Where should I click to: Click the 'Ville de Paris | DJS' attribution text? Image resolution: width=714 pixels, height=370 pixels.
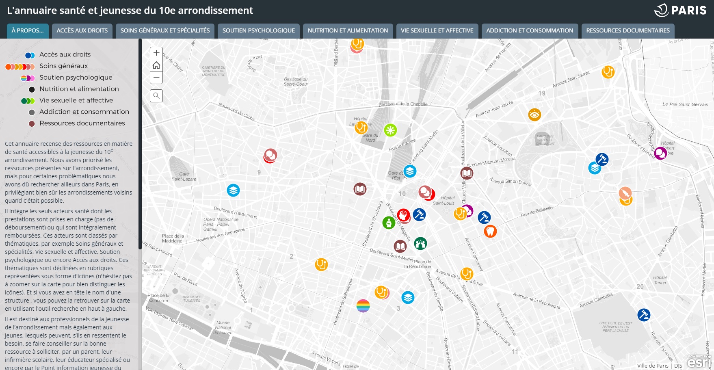pyautogui.click(x=660, y=366)
